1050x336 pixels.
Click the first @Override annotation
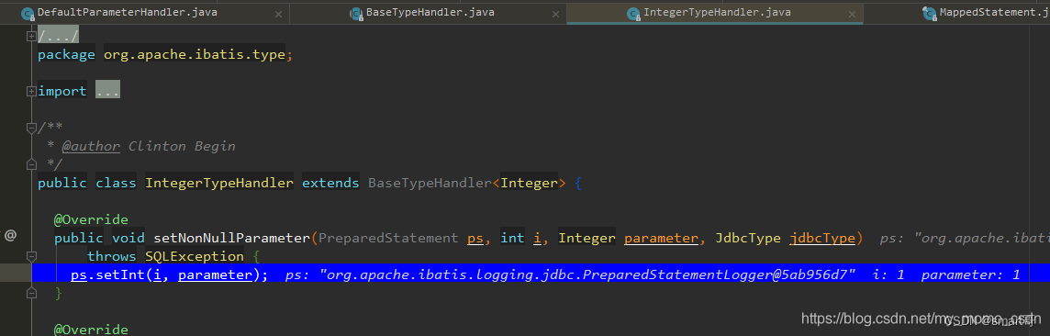click(x=91, y=218)
